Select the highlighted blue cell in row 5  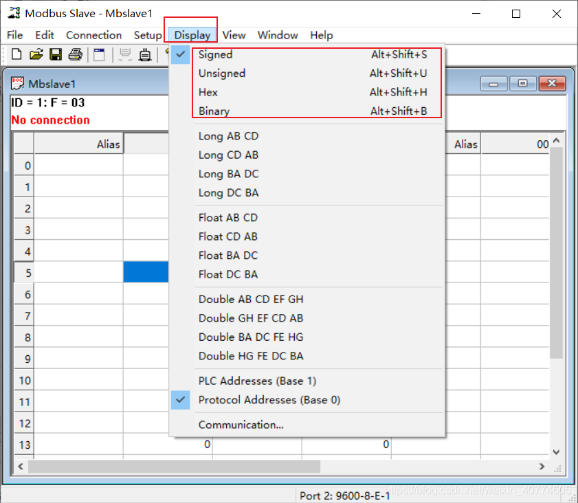(146, 272)
